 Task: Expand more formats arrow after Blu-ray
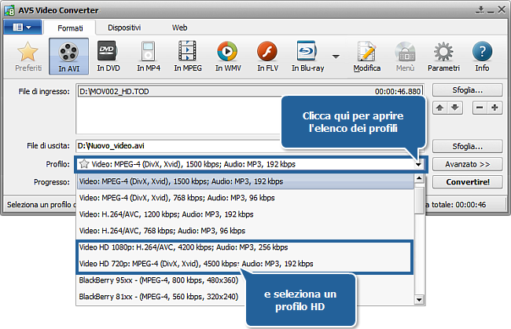pyautogui.click(x=336, y=57)
